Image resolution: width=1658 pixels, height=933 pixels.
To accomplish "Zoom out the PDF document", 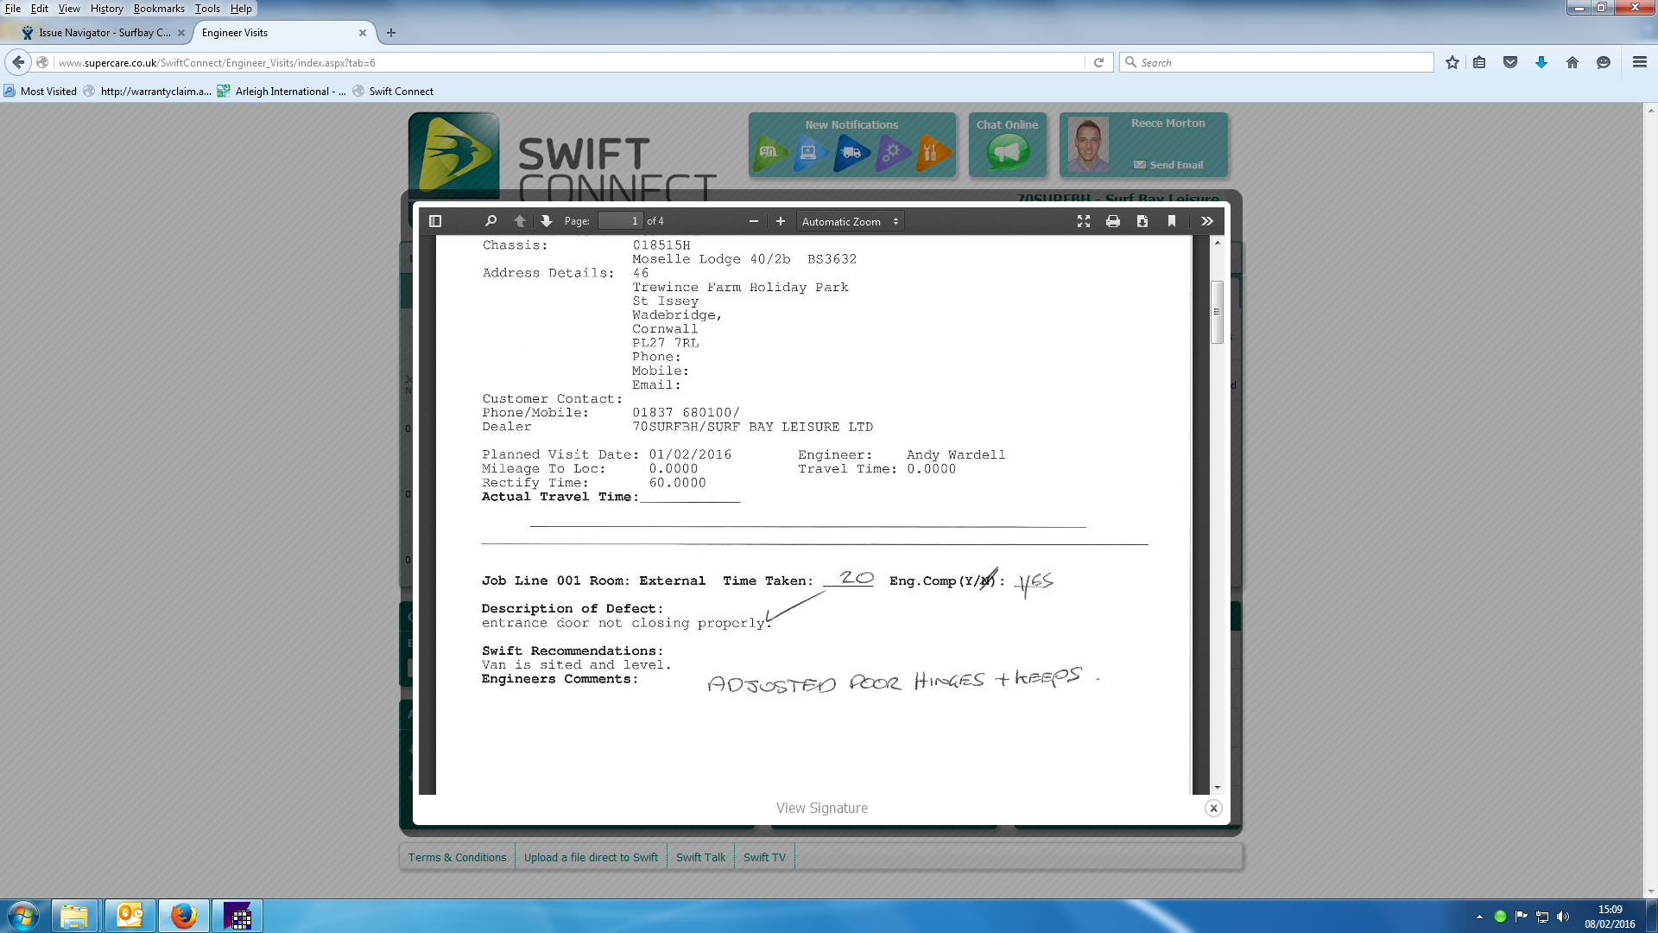I will (x=753, y=221).
